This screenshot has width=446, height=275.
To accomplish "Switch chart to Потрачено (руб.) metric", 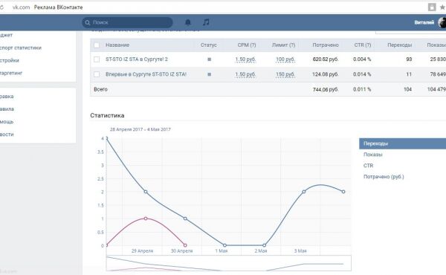I will pos(384,177).
